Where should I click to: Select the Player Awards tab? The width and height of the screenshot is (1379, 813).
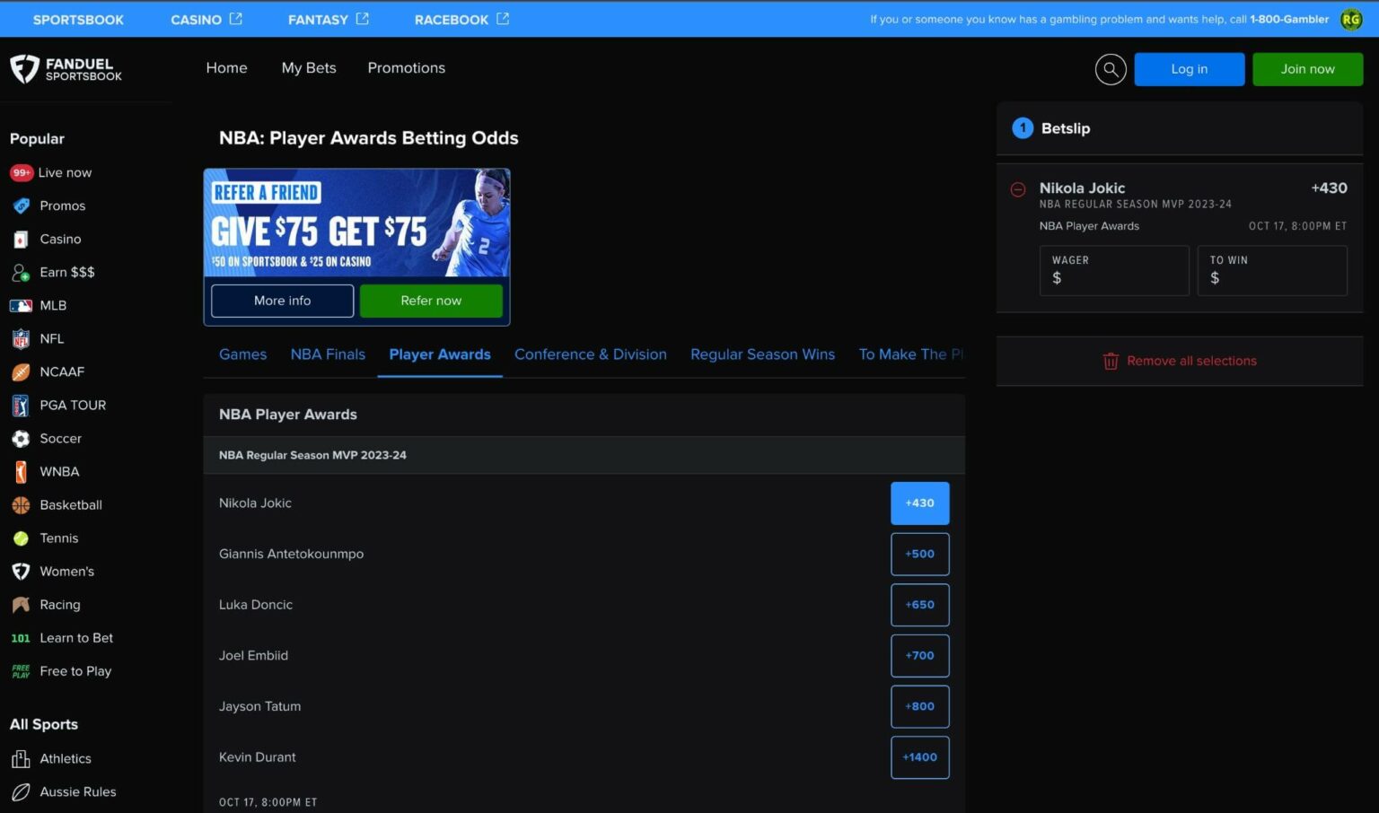[440, 354]
